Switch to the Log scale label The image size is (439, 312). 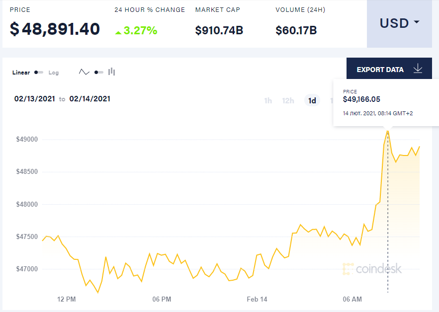(54, 73)
